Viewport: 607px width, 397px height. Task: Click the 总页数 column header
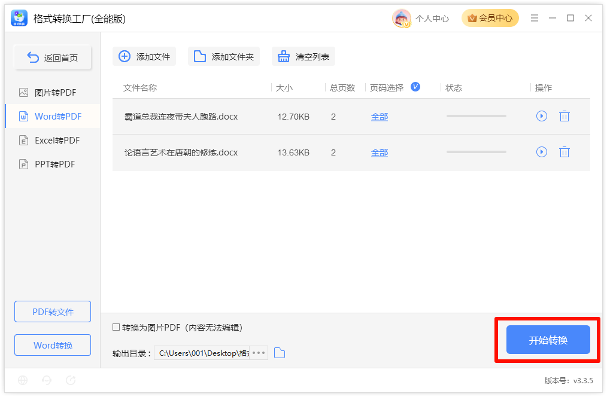point(342,88)
